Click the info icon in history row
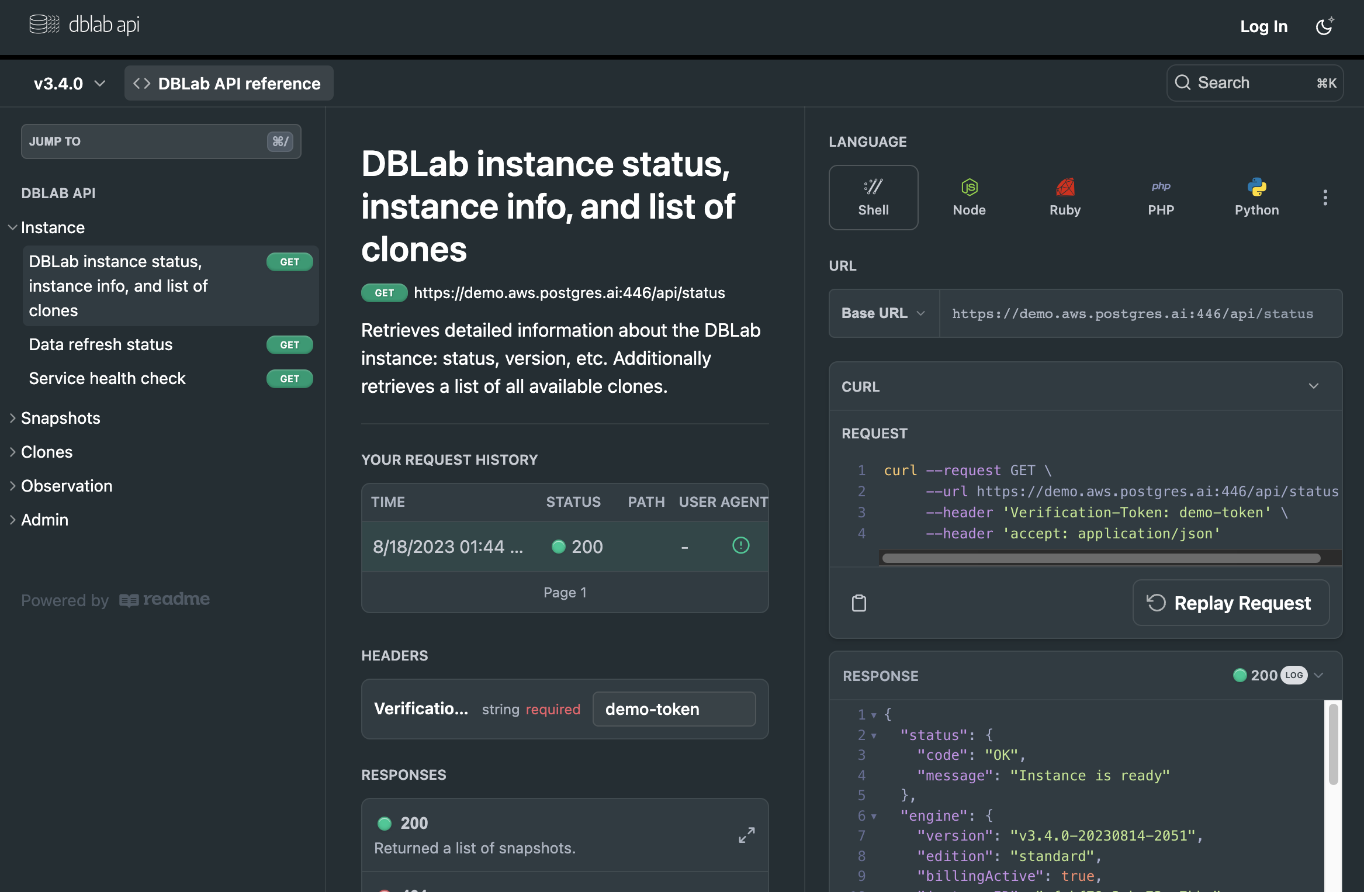 740,545
